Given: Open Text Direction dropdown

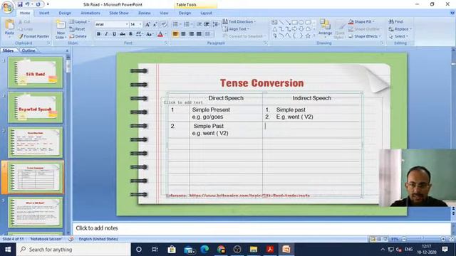Looking at the screenshot, I should pyautogui.click(x=239, y=21).
